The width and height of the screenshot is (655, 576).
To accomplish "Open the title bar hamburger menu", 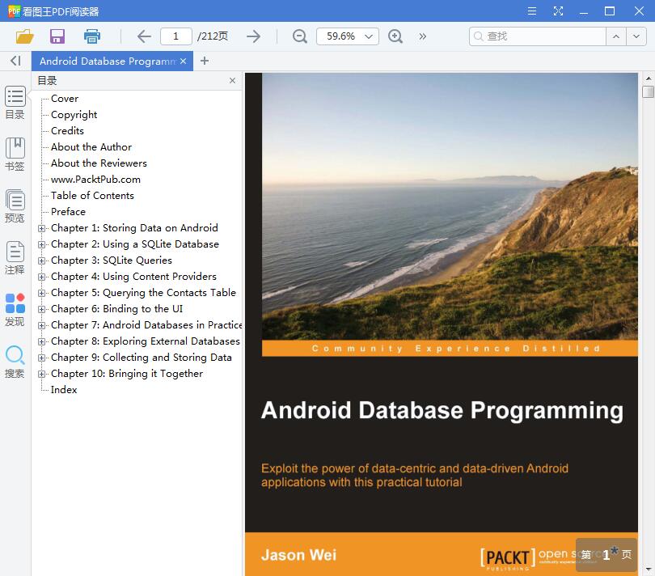I will coord(532,11).
